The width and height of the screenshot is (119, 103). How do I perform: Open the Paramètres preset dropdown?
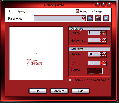pyautogui.click(x=84, y=18)
